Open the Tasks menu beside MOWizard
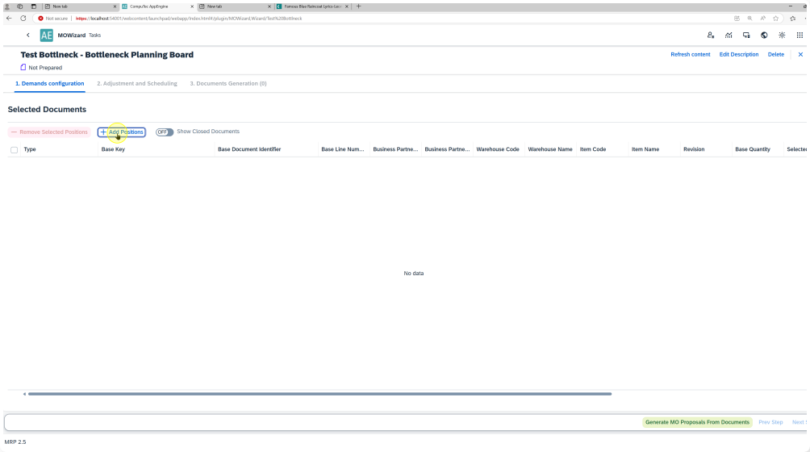The image size is (810, 452). [95, 36]
